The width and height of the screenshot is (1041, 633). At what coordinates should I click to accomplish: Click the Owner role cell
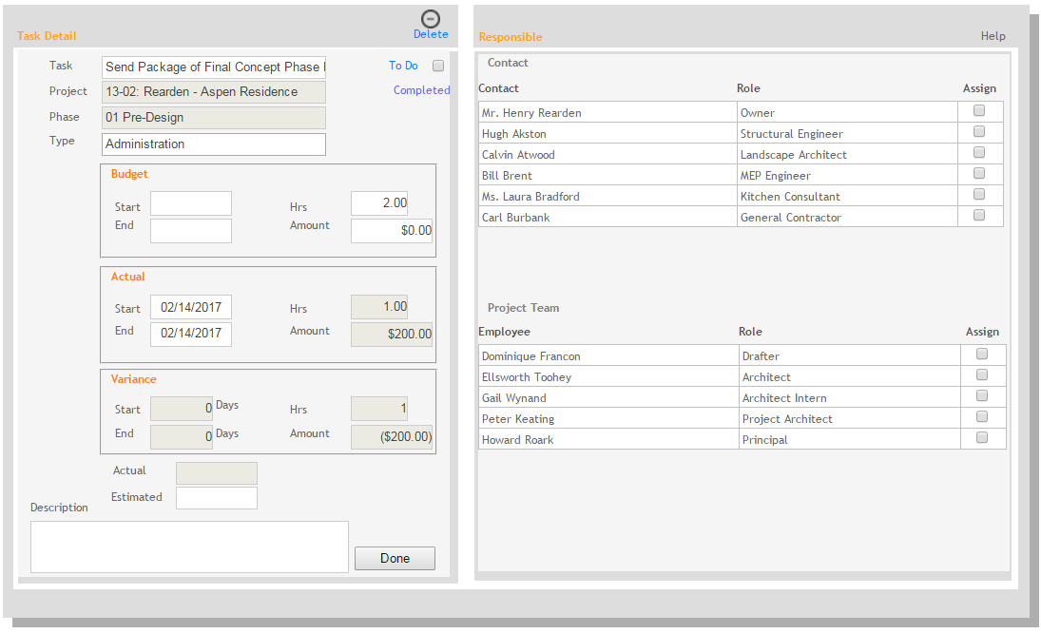pyautogui.click(x=847, y=112)
